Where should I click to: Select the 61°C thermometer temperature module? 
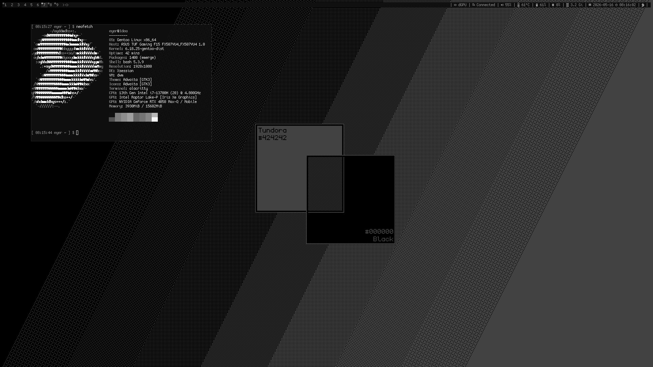pos(523,5)
